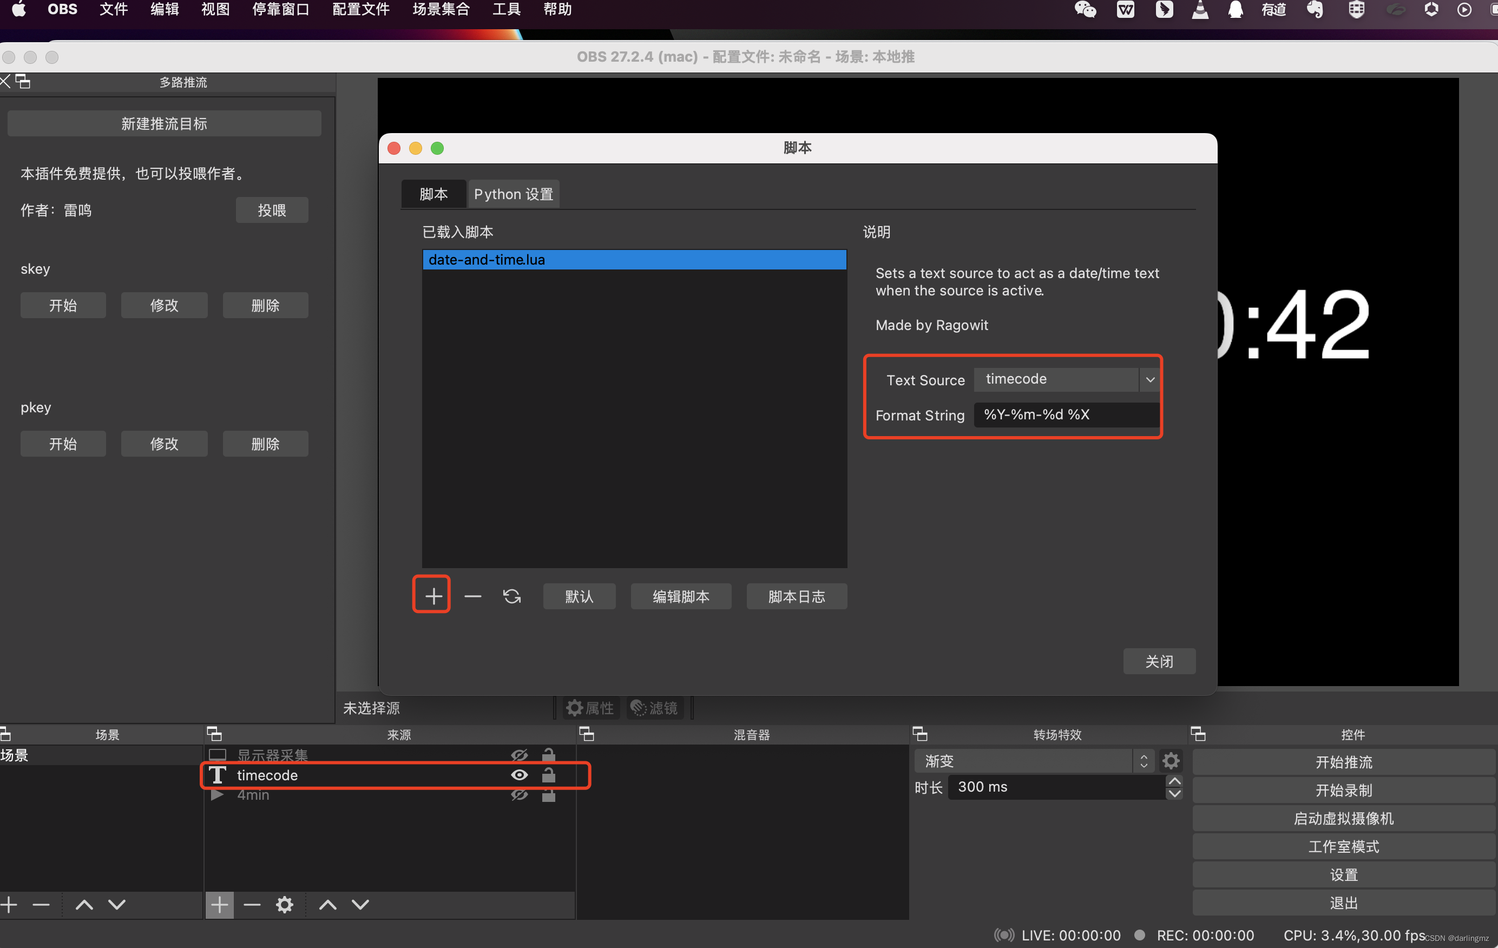The width and height of the screenshot is (1498, 948).
Task: Open the 场景集合 menu
Action: pyautogui.click(x=441, y=9)
